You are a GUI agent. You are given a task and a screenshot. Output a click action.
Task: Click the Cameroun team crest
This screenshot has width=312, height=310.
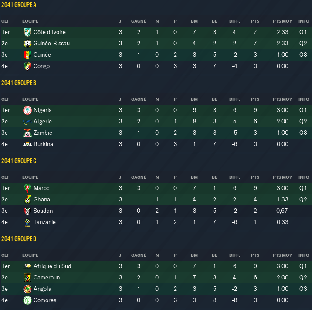27,278
